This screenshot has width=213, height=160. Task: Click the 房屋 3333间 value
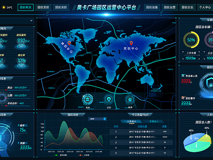26,148
